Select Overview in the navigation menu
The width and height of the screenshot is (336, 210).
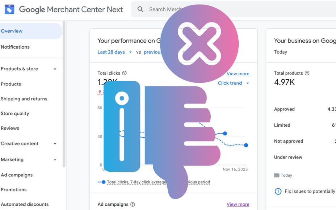[11, 31]
